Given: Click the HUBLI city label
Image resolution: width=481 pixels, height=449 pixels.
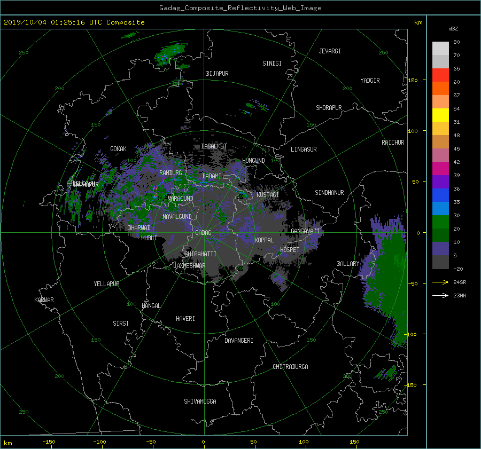Looking at the screenshot, I should [x=149, y=238].
